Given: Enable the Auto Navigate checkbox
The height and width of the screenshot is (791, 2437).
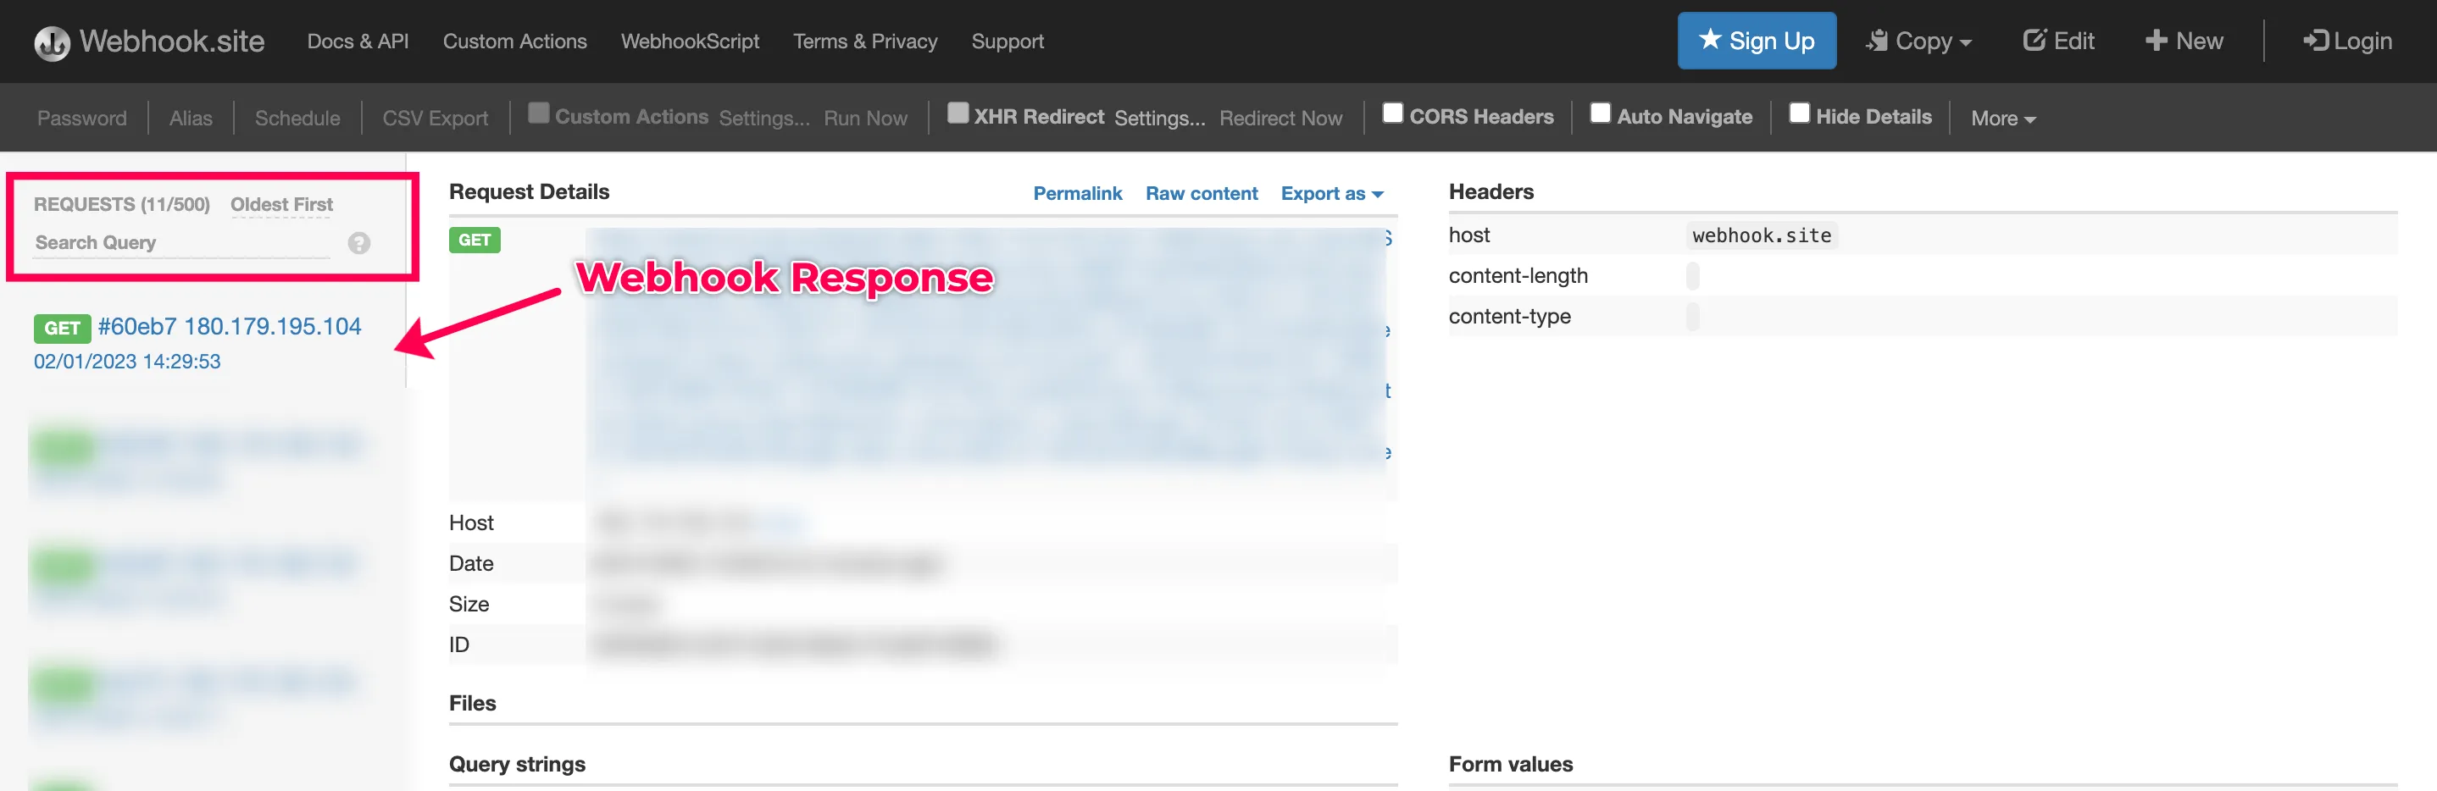Looking at the screenshot, I should click(x=1600, y=113).
